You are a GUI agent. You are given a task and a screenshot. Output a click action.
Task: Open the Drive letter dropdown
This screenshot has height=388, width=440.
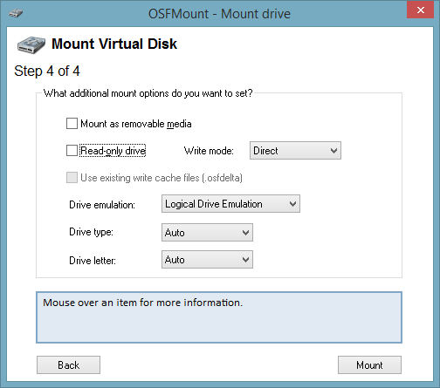point(207,260)
